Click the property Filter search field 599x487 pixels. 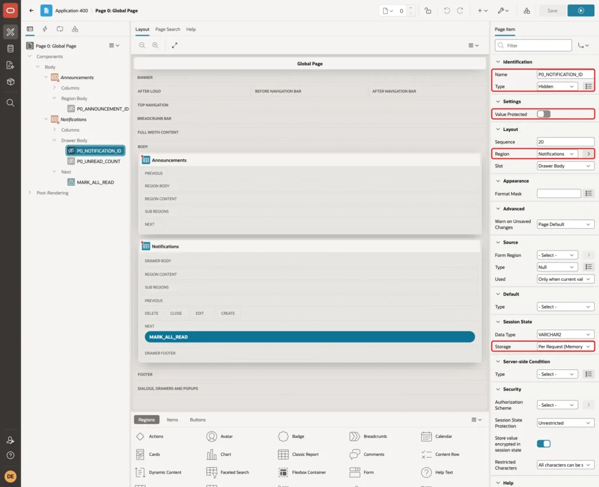pos(533,46)
